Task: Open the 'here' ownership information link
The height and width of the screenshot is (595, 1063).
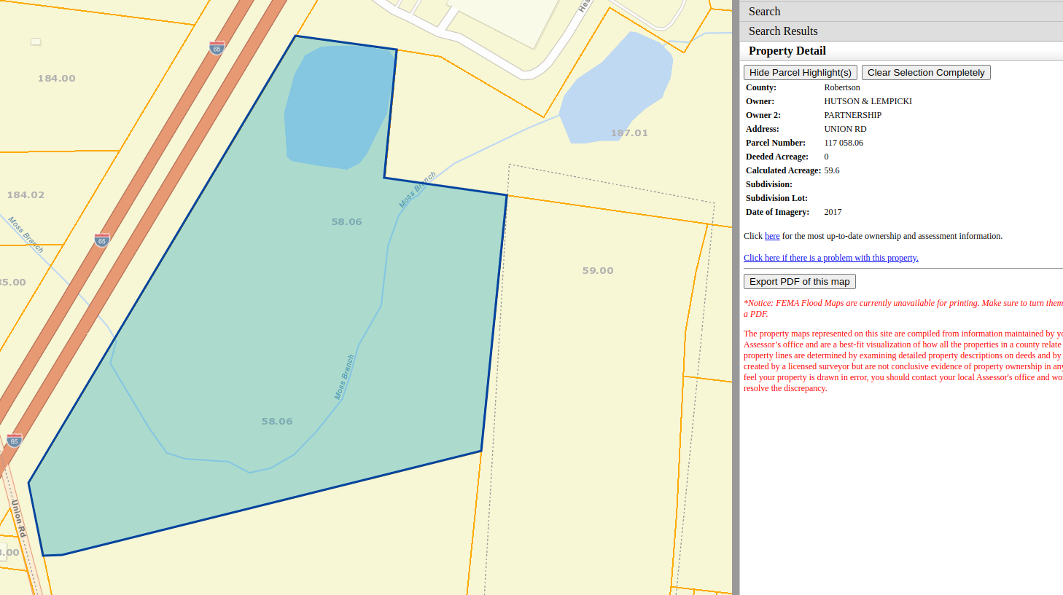Action: (x=772, y=236)
